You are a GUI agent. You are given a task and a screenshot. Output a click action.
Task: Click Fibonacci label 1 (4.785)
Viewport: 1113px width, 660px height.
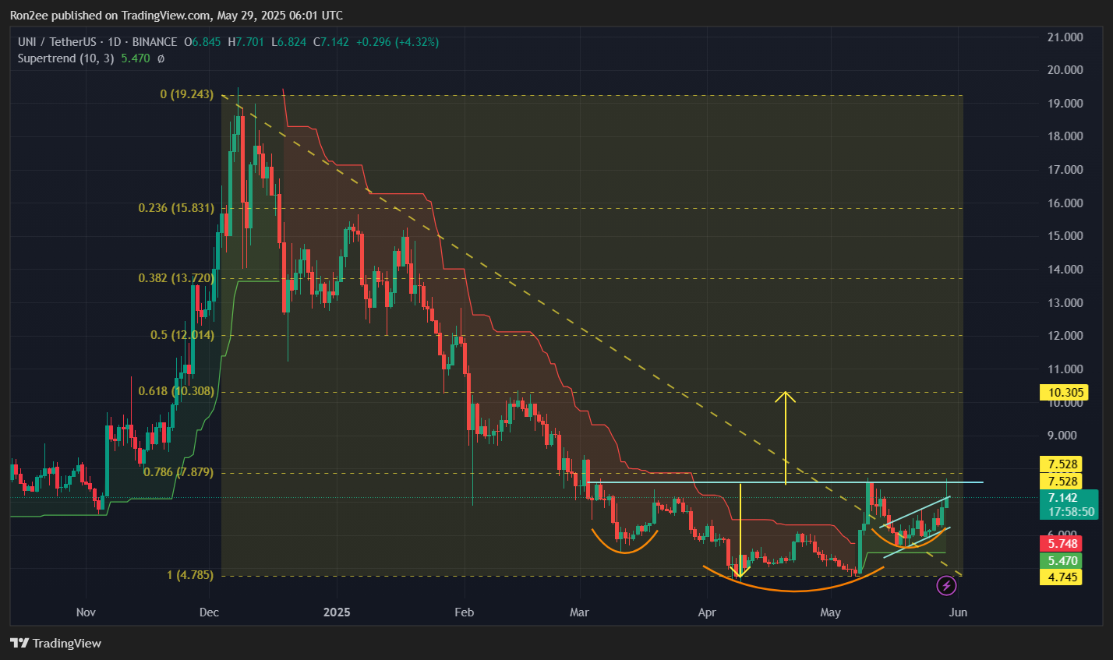pyautogui.click(x=189, y=575)
